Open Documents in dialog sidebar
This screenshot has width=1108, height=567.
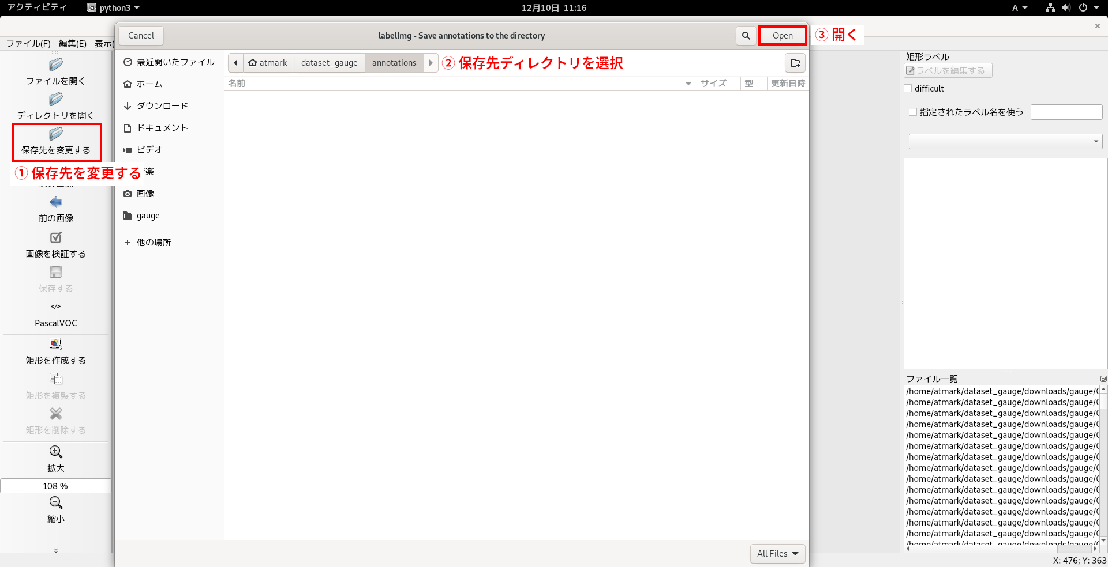click(x=169, y=128)
